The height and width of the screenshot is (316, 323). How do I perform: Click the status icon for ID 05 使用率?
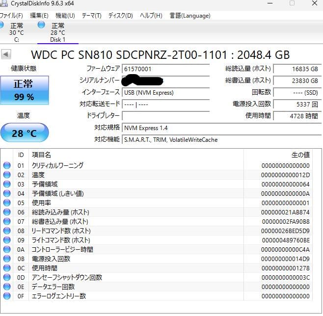pos(7,203)
